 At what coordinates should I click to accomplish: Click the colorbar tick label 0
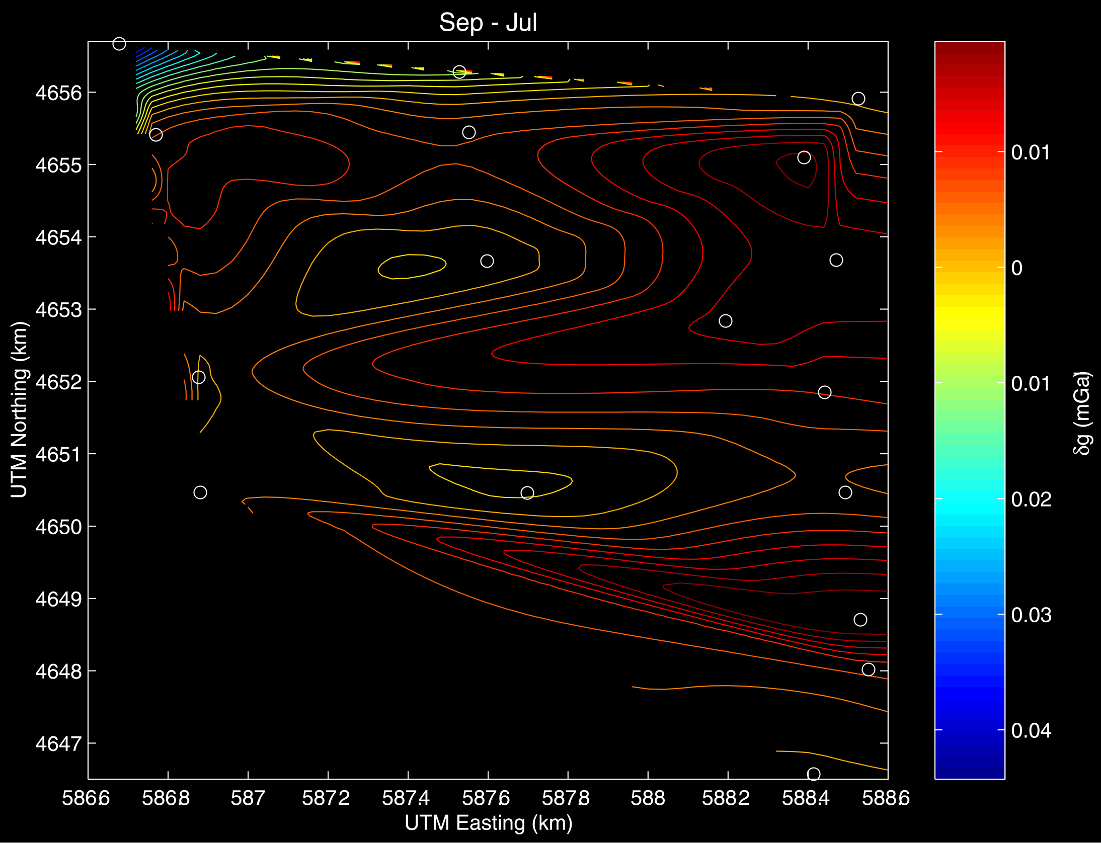[1016, 268]
